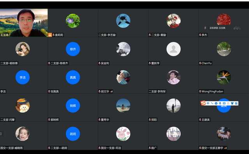The width and height of the screenshot is (249, 154).
Task: Click the WongYingFudan name label
Action: coord(212,91)
